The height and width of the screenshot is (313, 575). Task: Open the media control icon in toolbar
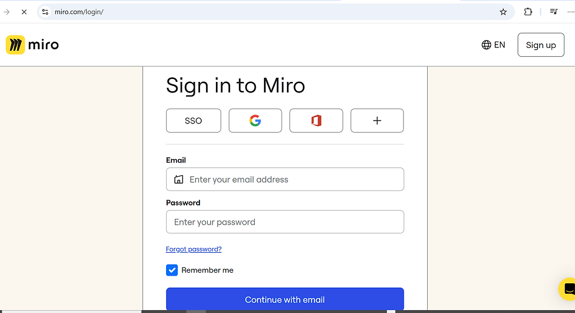[x=554, y=12]
